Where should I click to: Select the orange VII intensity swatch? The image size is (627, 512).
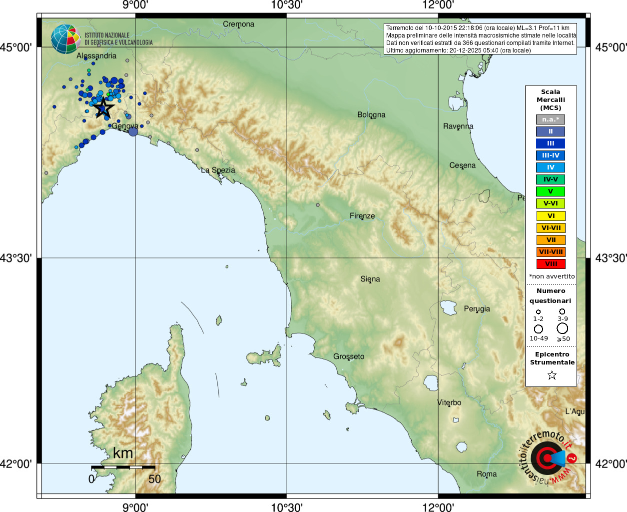[551, 240]
